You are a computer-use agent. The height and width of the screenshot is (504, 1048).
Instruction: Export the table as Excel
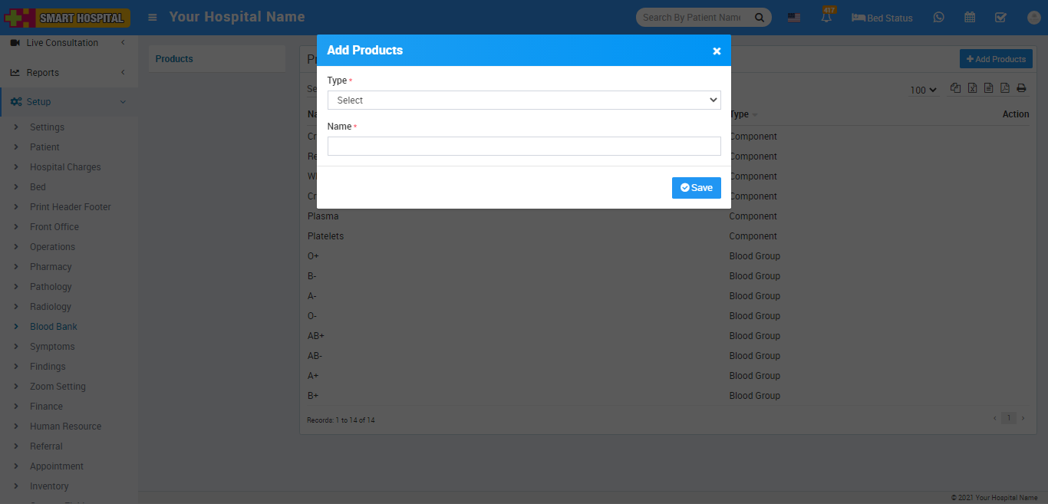972,88
